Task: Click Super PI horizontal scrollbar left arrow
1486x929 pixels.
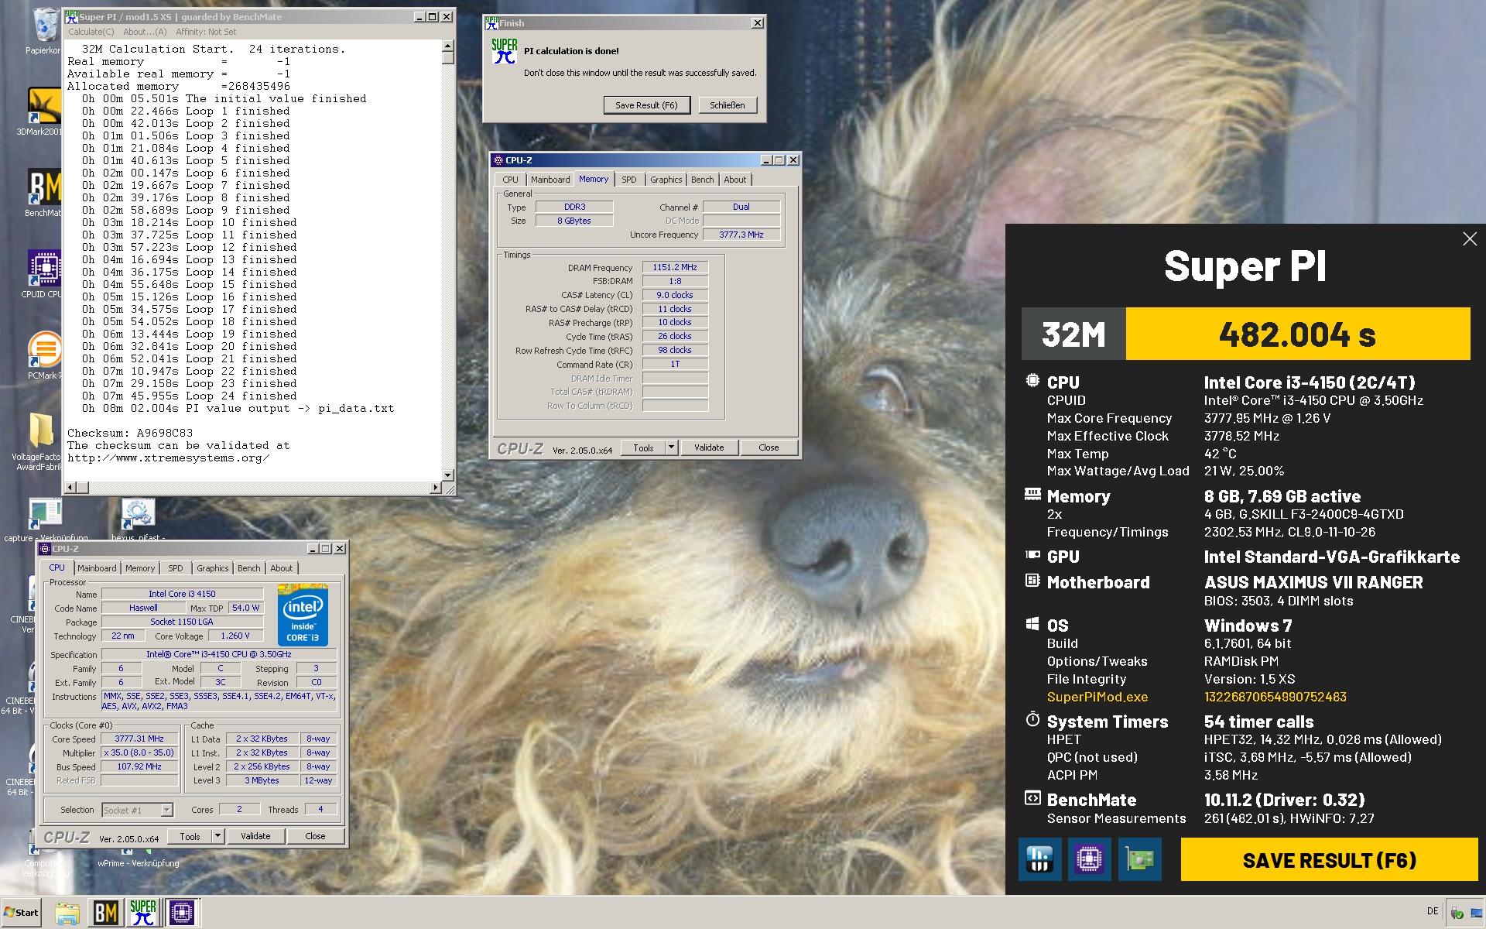Action: pos(70,487)
